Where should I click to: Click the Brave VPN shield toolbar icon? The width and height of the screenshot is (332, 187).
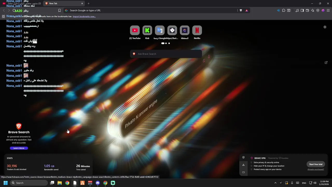(x=318, y=10)
